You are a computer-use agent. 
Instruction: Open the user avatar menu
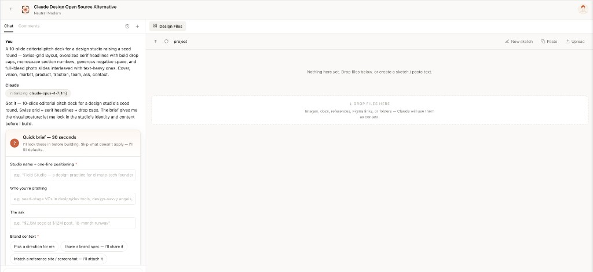tap(583, 9)
